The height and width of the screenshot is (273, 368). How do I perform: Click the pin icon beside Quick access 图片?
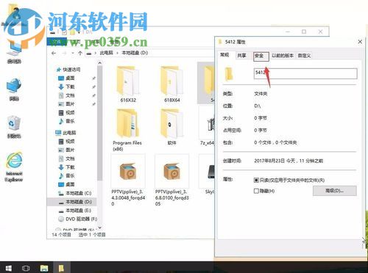pyautogui.click(x=93, y=104)
